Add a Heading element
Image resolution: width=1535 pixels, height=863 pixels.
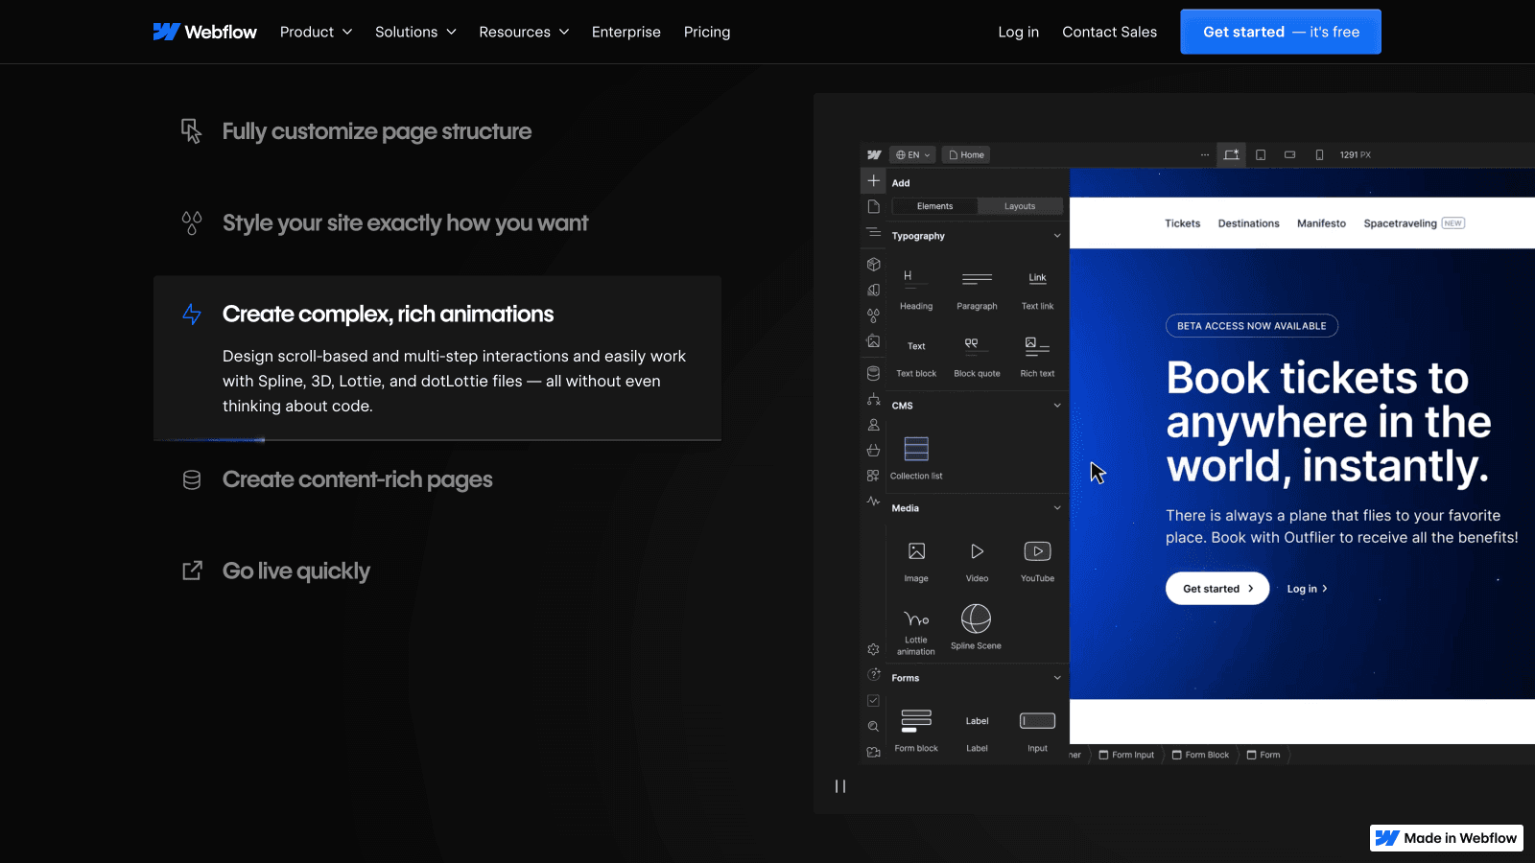pyautogui.click(x=916, y=290)
